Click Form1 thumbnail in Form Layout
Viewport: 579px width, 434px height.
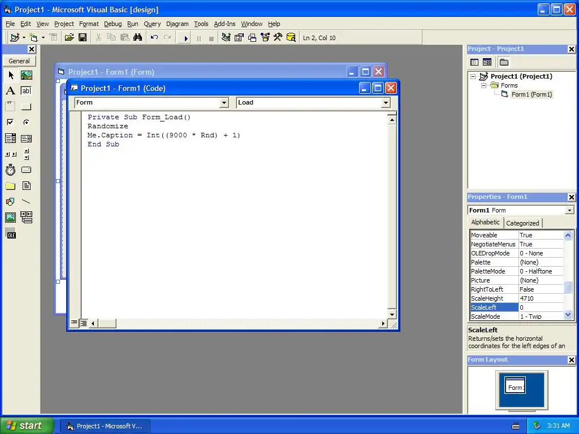(515, 385)
